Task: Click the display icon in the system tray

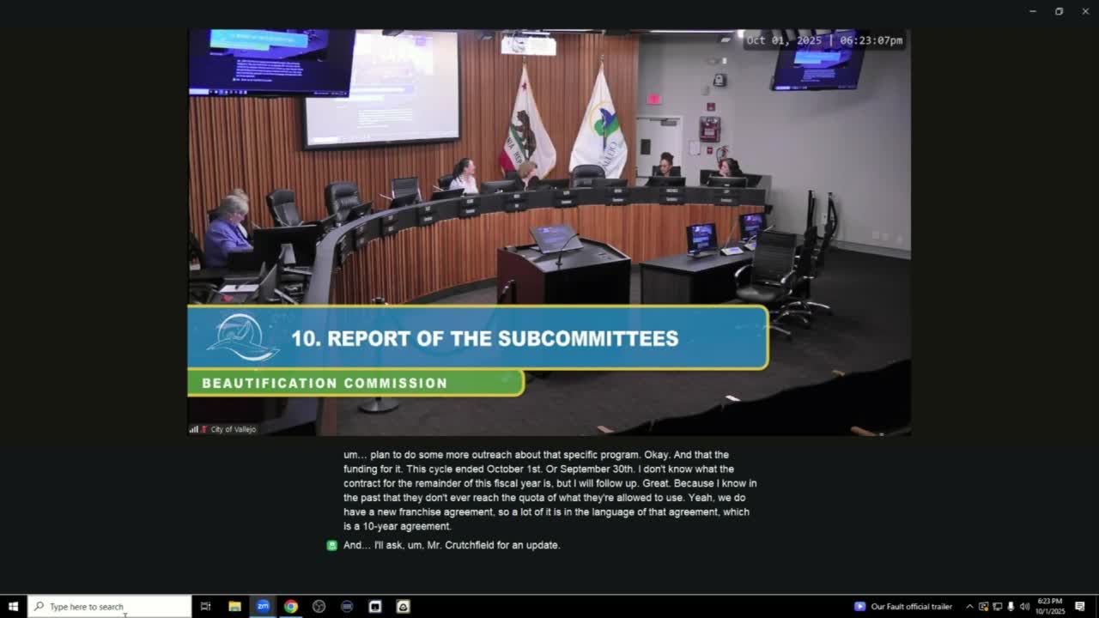Action: (998, 606)
